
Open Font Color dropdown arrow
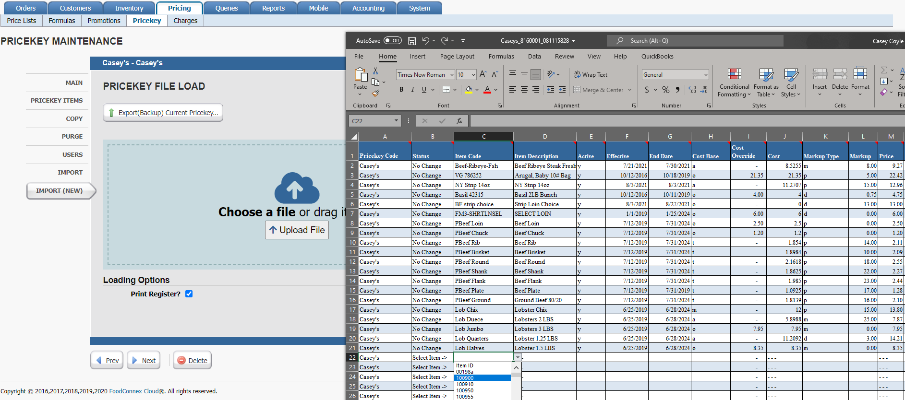click(x=495, y=90)
